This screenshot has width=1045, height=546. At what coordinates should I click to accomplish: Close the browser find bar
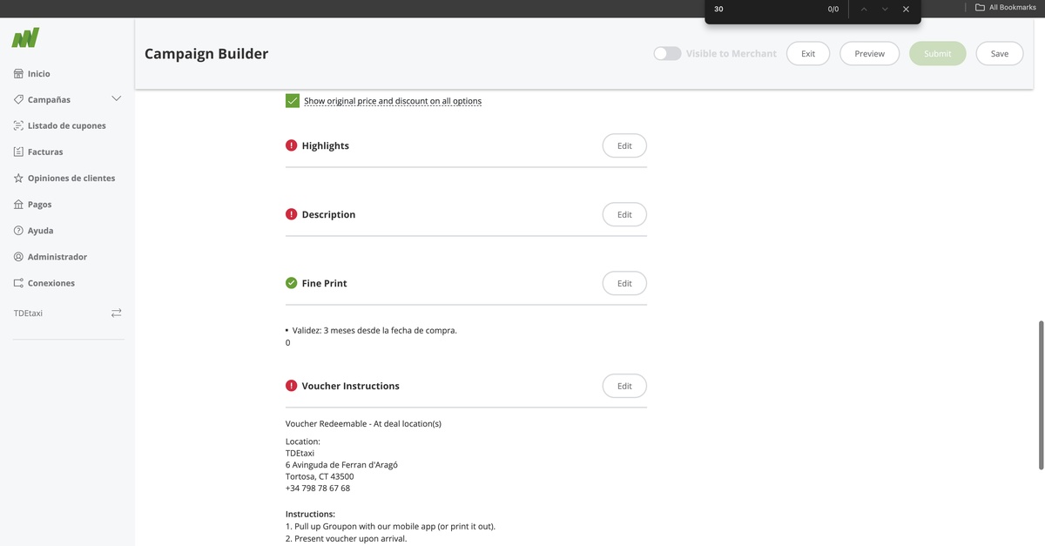click(906, 9)
